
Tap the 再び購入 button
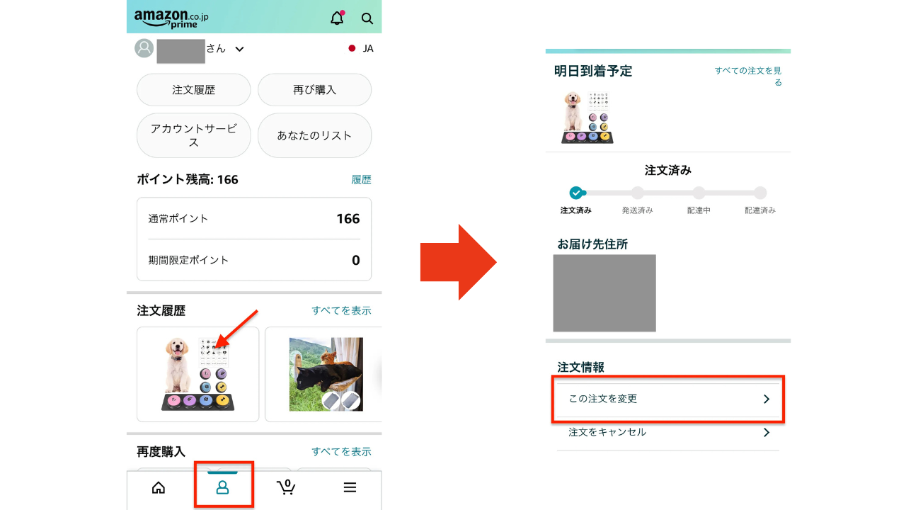pos(314,90)
